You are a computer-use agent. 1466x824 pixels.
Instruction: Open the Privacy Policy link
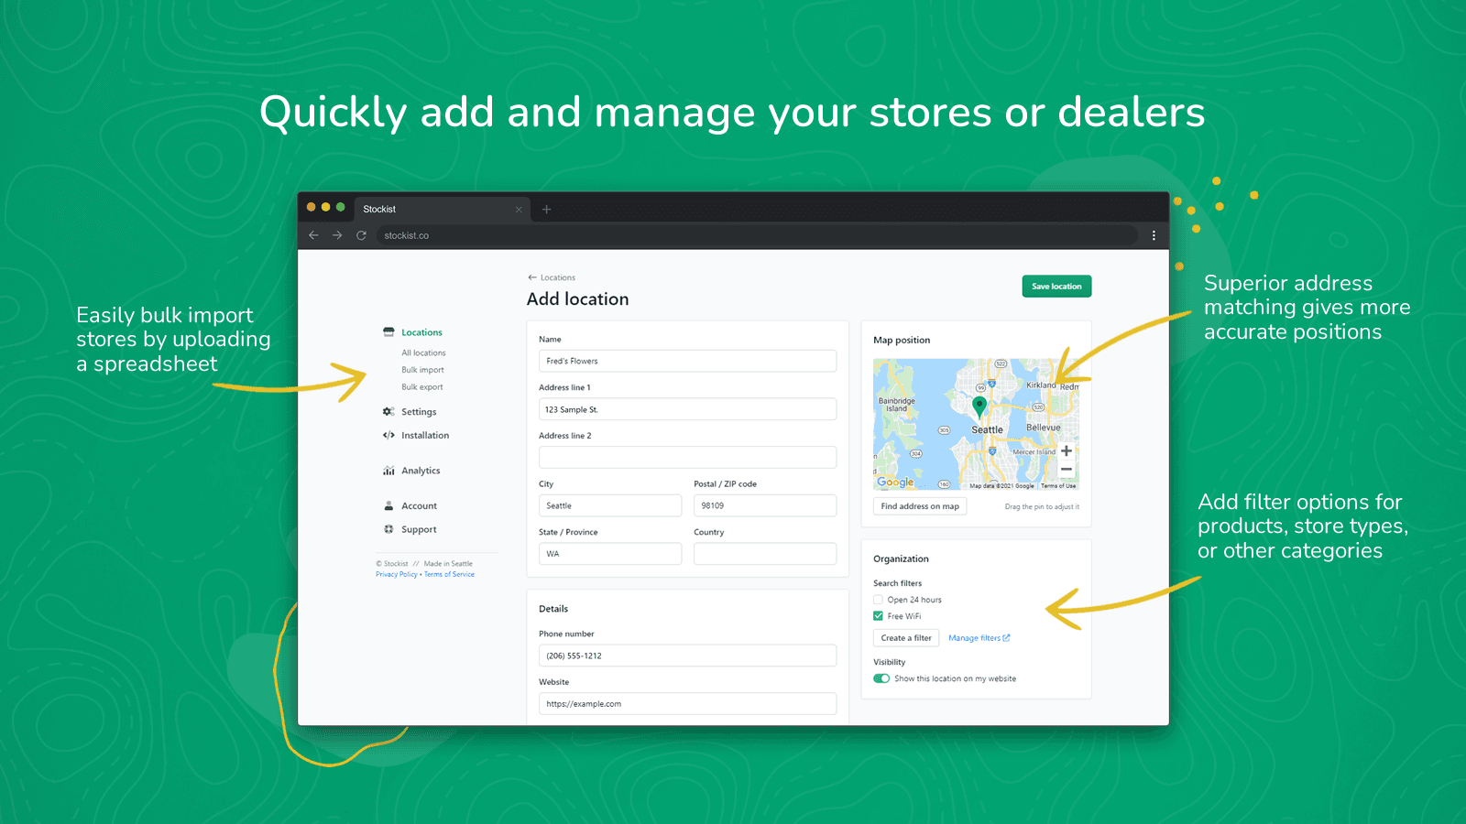(x=396, y=574)
